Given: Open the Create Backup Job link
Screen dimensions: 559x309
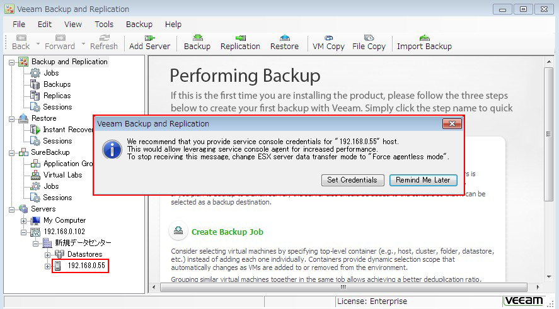Looking at the screenshot, I should pos(228,232).
